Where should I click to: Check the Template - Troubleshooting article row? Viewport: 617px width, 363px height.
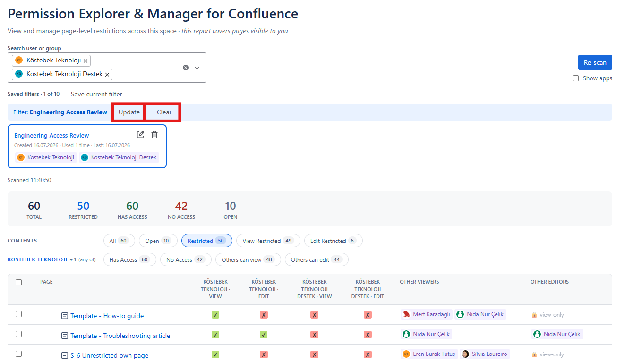pyautogui.click(x=19, y=334)
